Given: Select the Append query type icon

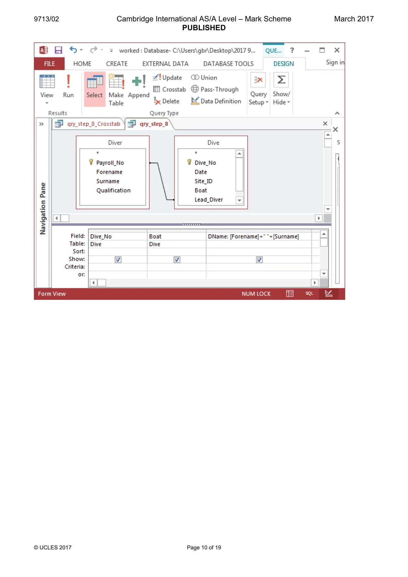Looking at the screenshot, I should (139, 86).
